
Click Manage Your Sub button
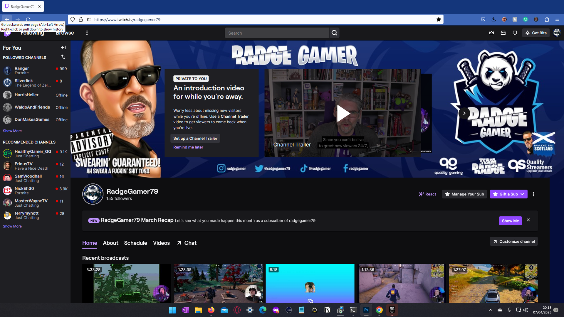click(464, 194)
